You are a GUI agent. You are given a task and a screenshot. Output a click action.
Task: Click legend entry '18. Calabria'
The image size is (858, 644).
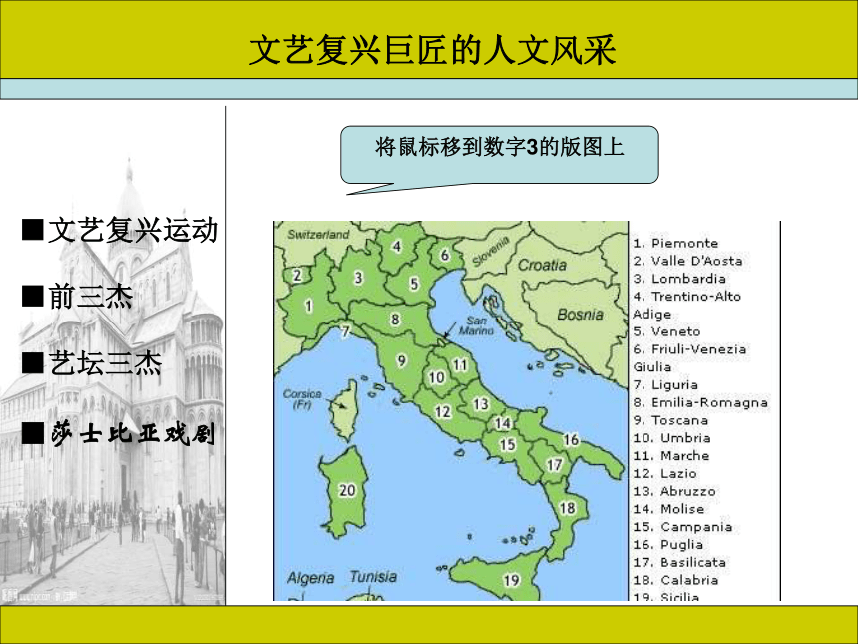(675, 580)
